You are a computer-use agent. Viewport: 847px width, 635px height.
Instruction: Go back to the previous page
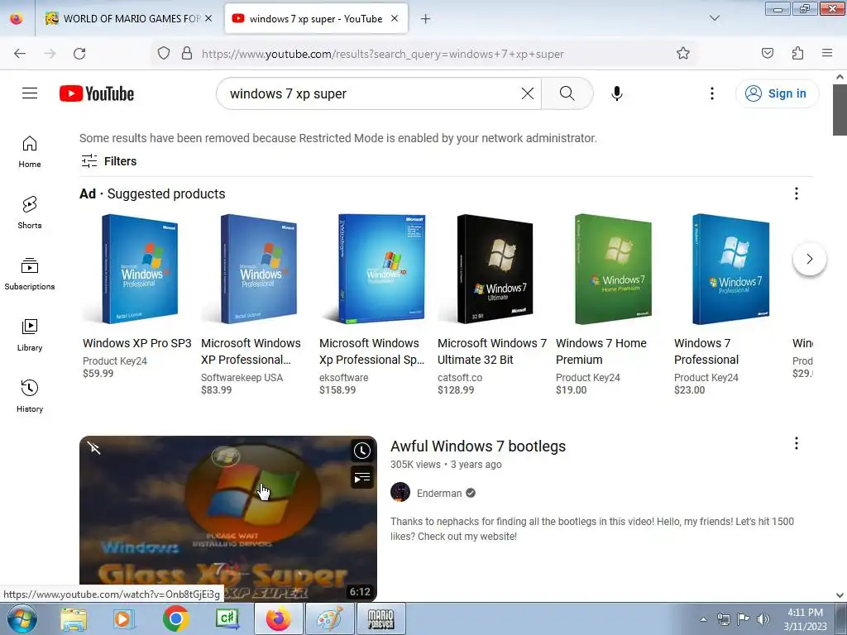coord(20,54)
